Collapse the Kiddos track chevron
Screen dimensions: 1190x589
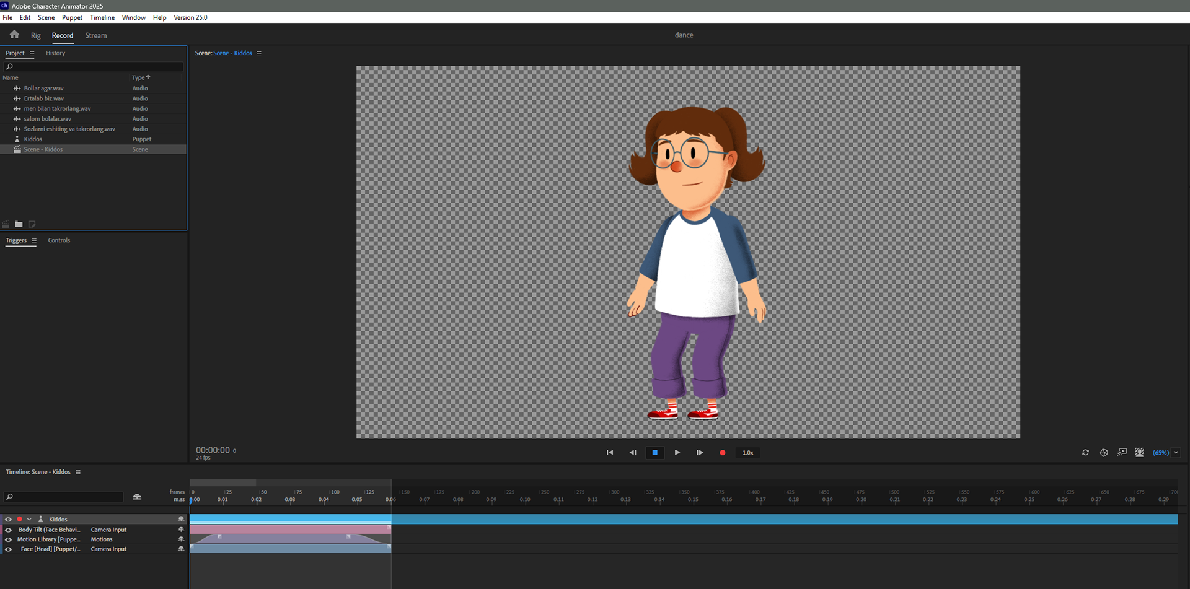click(29, 520)
